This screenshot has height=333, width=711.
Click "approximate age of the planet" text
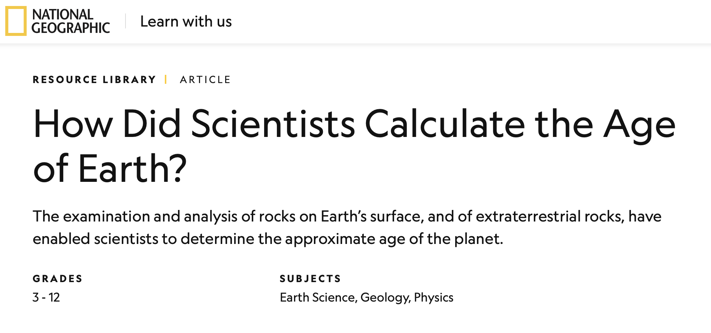(393, 239)
